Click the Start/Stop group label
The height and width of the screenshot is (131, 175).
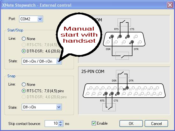click(15, 30)
